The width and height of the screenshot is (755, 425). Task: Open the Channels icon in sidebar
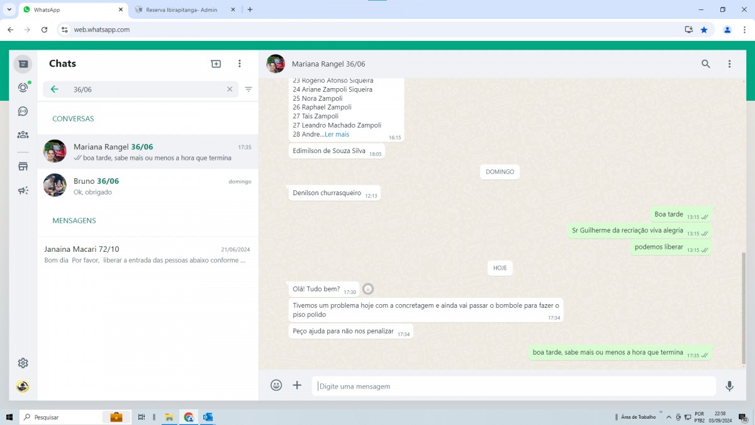(23, 111)
